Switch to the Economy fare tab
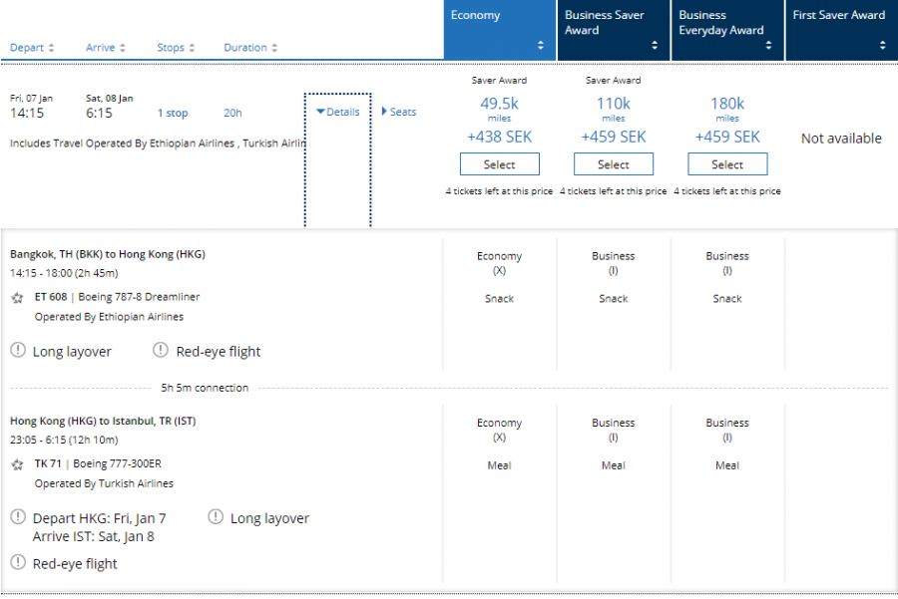898x599 pixels. [x=500, y=30]
